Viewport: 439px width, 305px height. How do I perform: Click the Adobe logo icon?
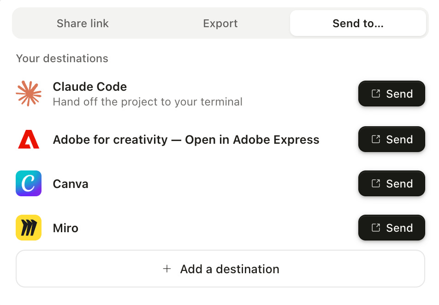29,139
